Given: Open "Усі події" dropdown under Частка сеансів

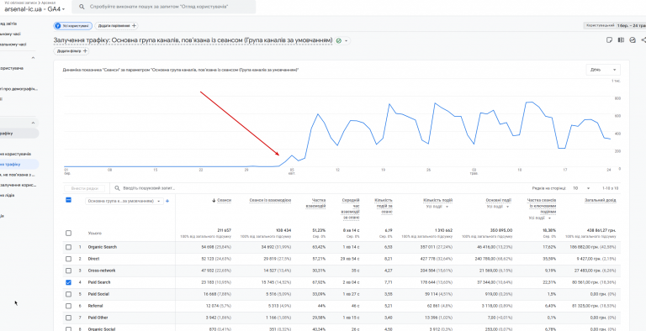Looking at the screenshot, I should click(x=540, y=218).
